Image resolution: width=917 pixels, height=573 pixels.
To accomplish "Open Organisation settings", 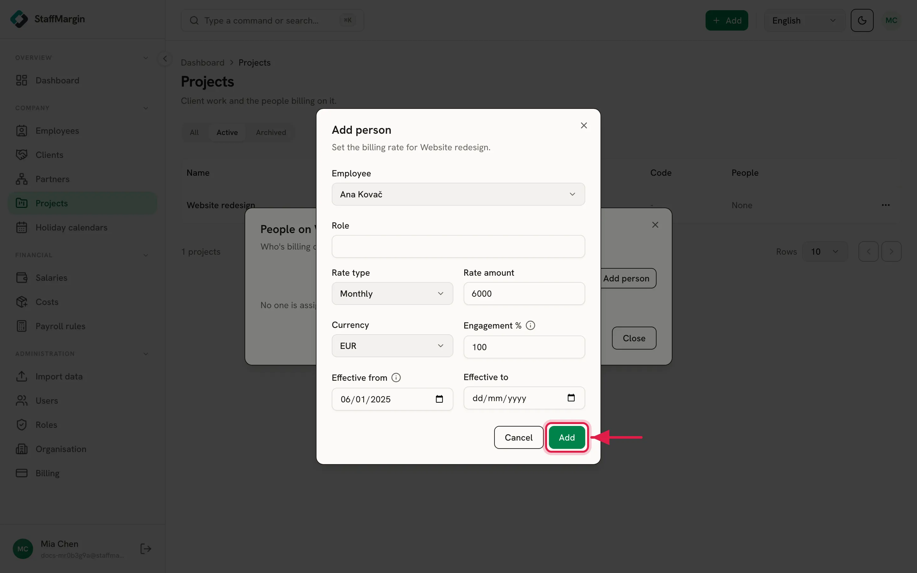I will pyautogui.click(x=82, y=449).
